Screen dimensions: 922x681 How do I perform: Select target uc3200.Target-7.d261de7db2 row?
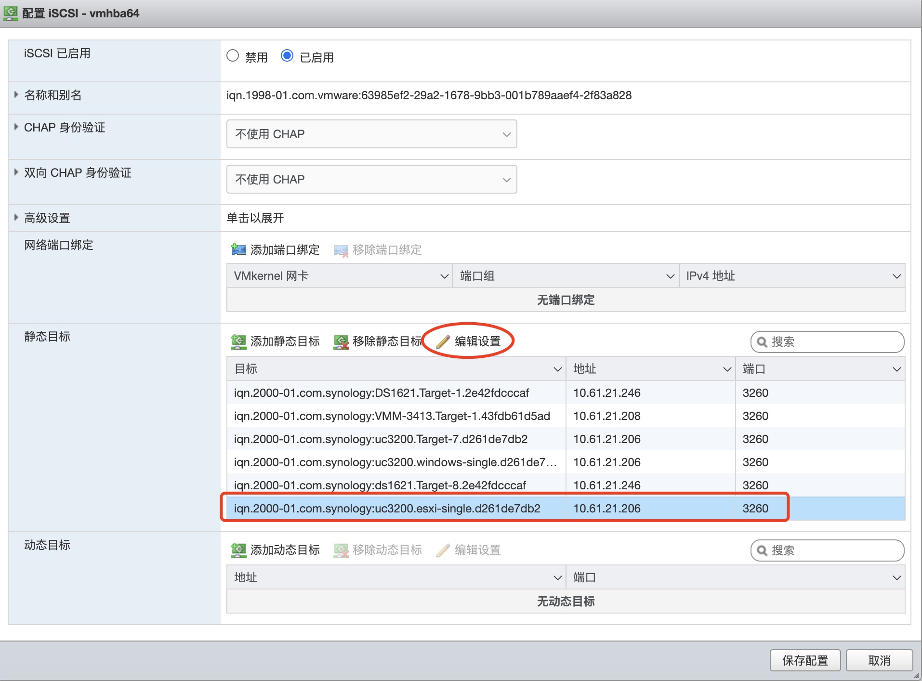click(x=566, y=439)
